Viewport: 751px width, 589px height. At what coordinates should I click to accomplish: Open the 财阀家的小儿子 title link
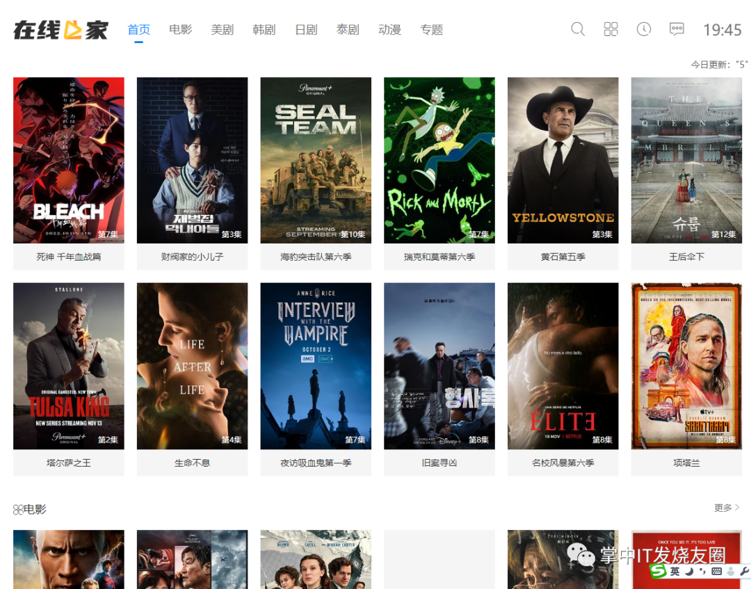[x=192, y=257]
